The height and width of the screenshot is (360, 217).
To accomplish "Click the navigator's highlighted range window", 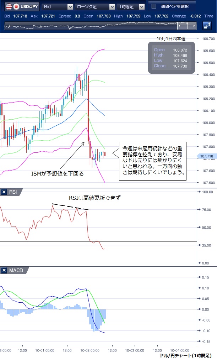I will click(187, 26).
